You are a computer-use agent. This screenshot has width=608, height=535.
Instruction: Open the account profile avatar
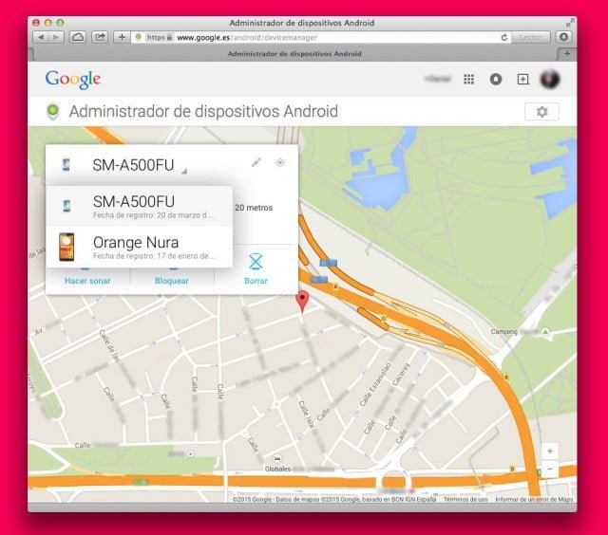550,80
